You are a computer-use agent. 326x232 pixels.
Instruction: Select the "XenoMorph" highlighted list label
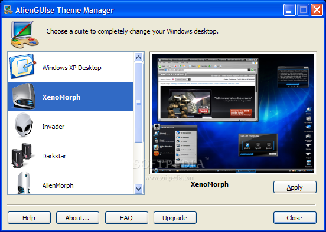tap(61, 97)
